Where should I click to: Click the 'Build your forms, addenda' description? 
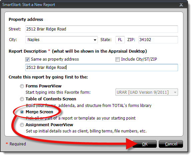pos(89,106)
